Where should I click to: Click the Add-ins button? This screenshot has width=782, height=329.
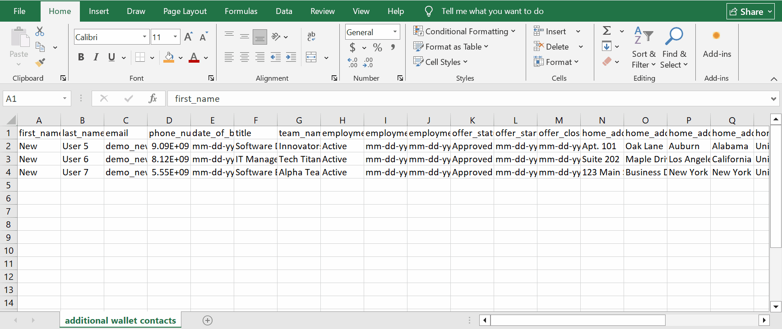pyautogui.click(x=717, y=44)
